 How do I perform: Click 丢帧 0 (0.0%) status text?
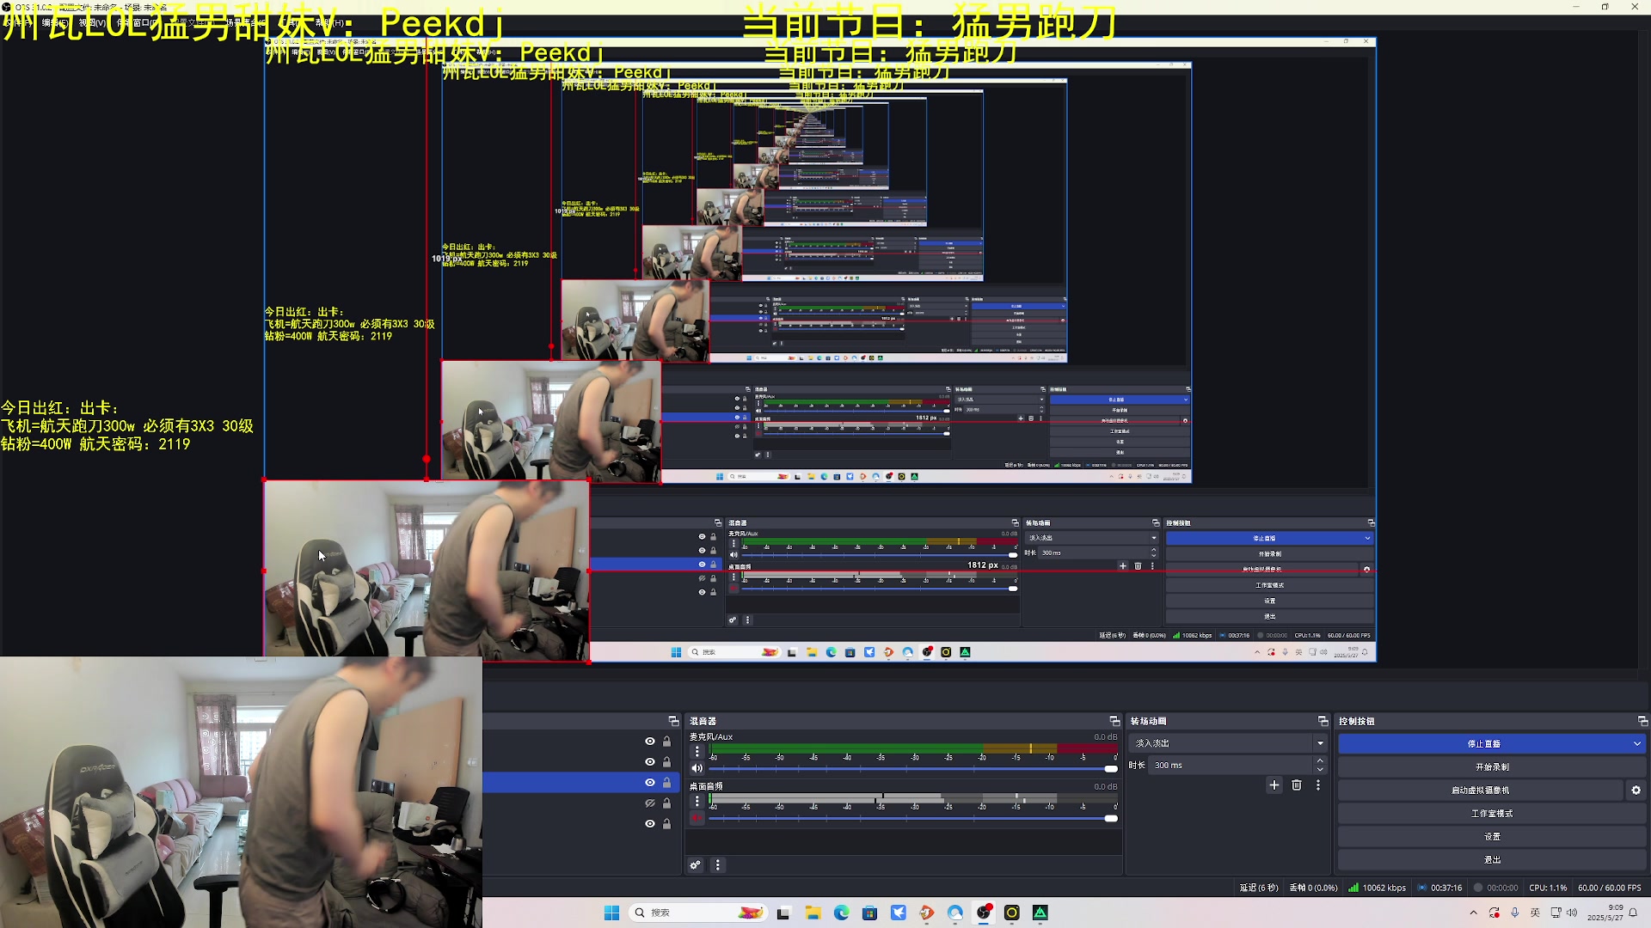tap(1313, 888)
